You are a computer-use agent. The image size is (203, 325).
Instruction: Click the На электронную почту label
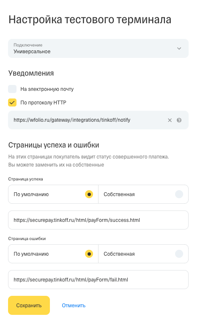[47, 89]
